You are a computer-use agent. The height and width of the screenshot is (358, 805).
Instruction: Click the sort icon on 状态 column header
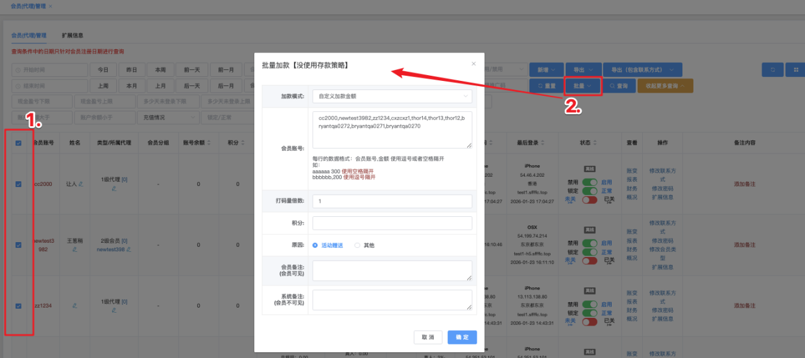point(595,142)
